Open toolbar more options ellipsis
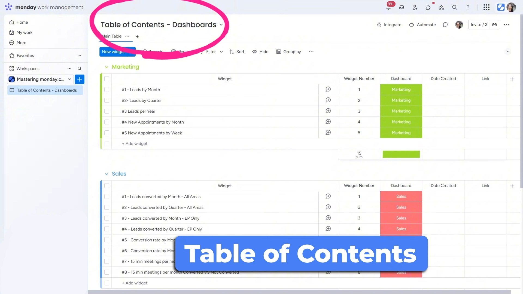Image resolution: width=523 pixels, height=294 pixels. click(311, 52)
